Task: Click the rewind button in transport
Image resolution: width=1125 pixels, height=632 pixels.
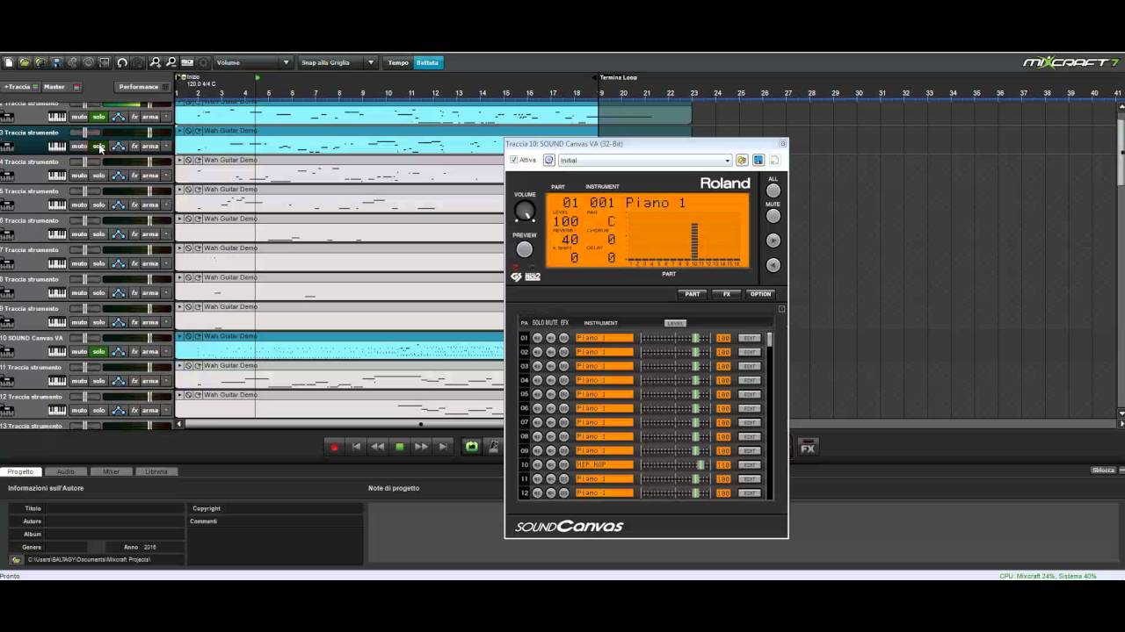Action: click(378, 447)
